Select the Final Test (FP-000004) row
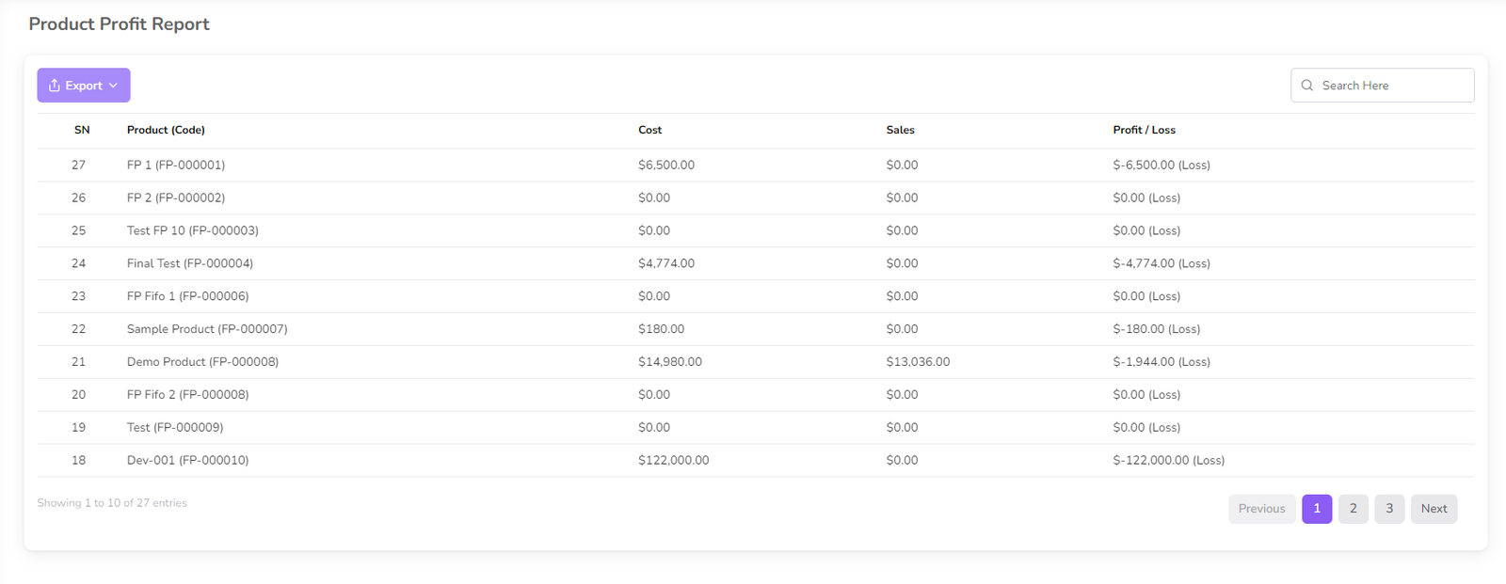 [189, 263]
